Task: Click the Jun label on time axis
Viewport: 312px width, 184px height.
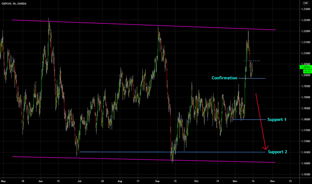Action: point(41,181)
